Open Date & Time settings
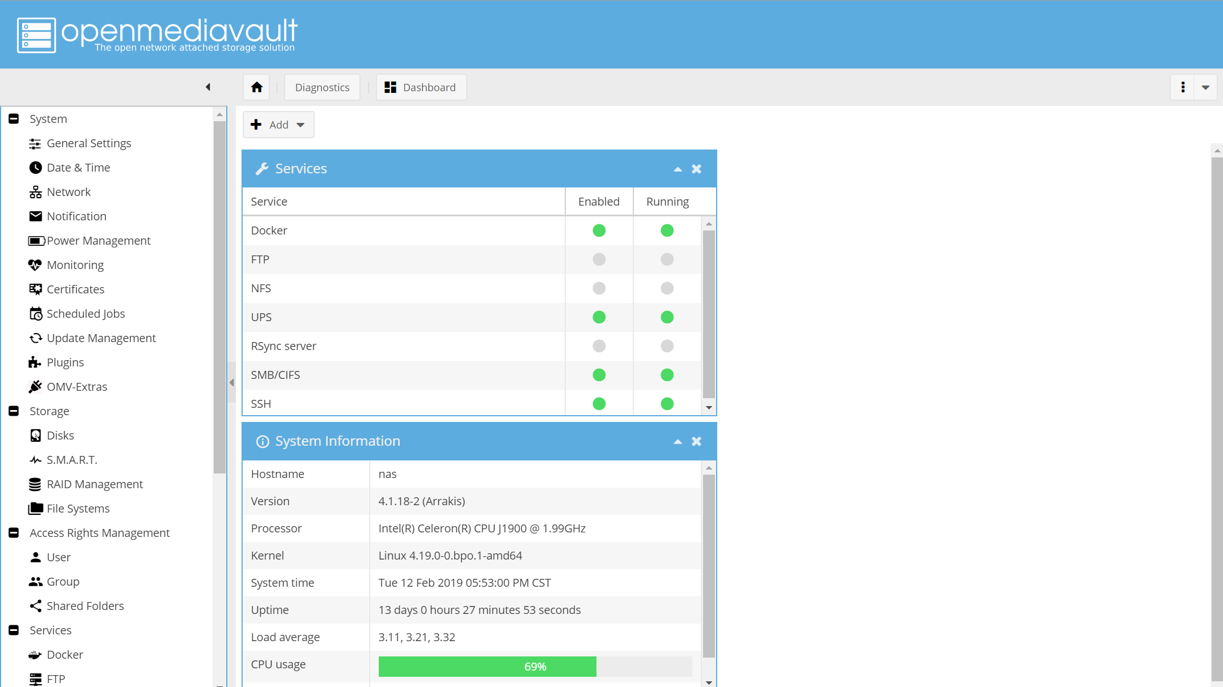This screenshot has height=687, width=1223. pyautogui.click(x=78, y=168)
